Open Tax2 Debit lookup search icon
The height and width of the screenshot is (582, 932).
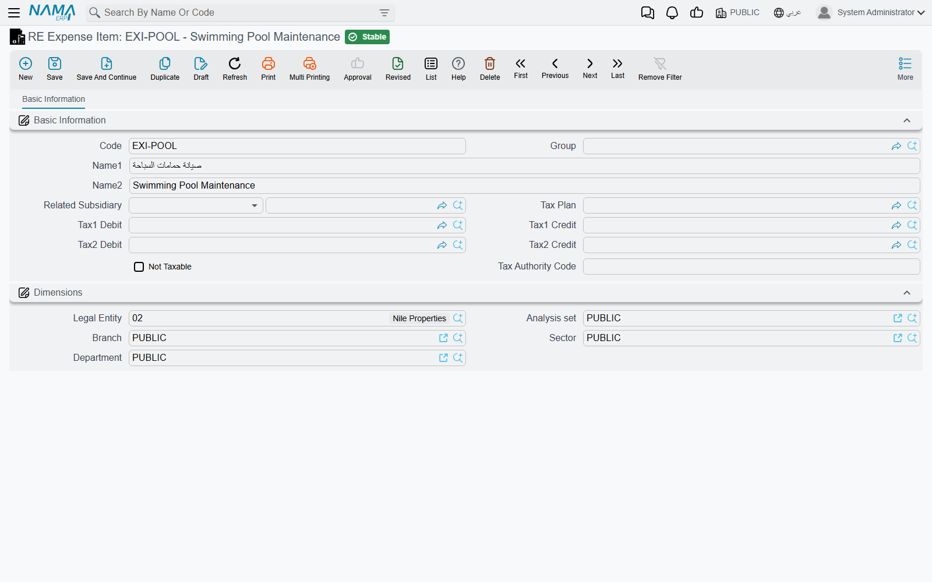[458, 245]
